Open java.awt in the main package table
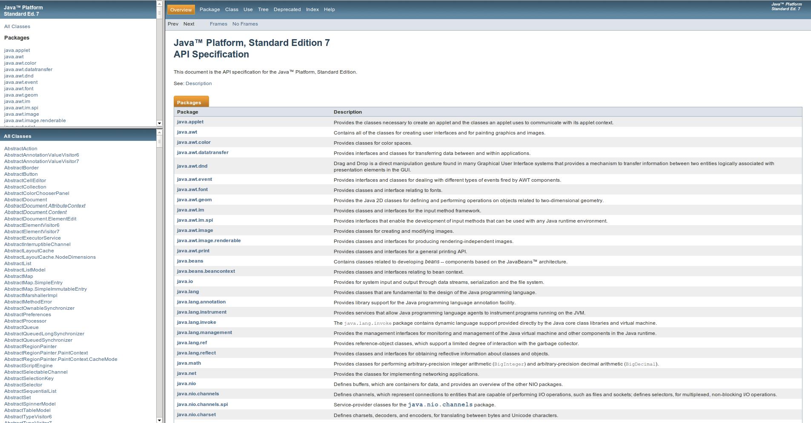Viewport: 811px width, 423px height. 187,132
